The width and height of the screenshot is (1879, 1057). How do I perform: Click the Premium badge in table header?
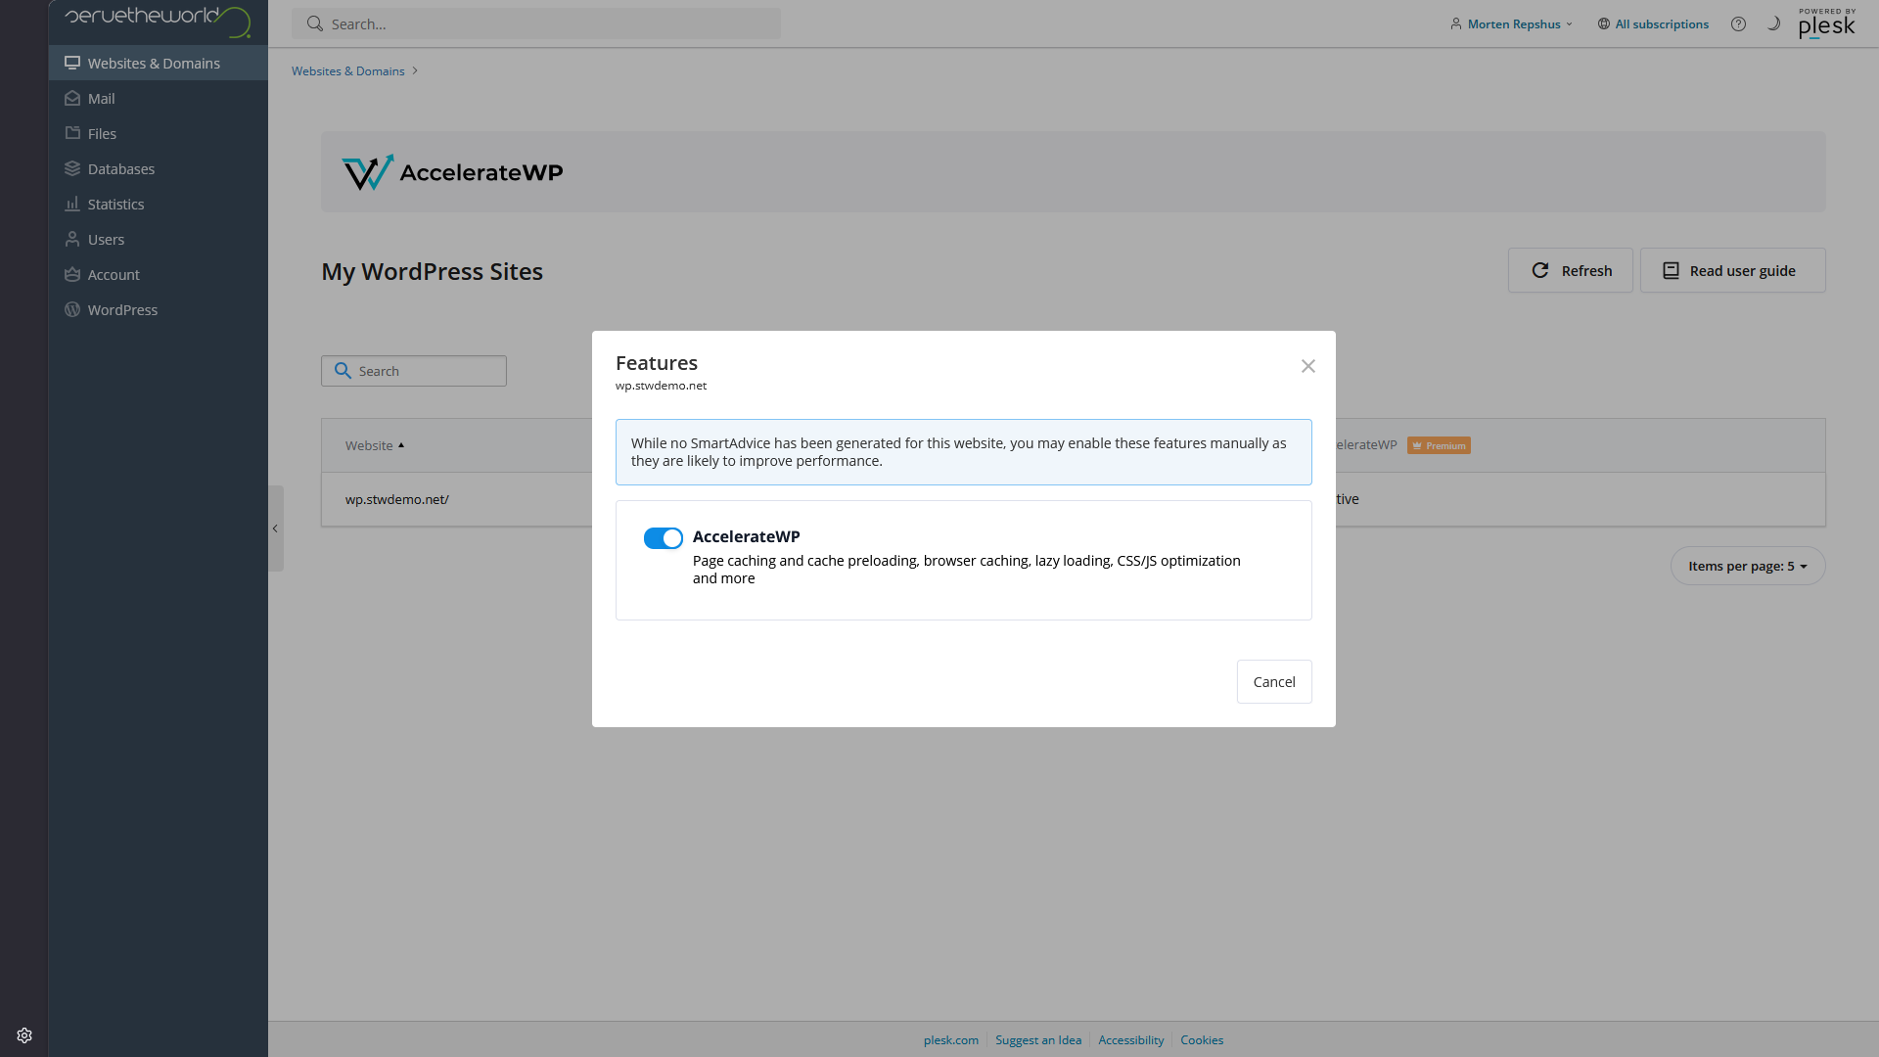click(x=1439, y=445)
